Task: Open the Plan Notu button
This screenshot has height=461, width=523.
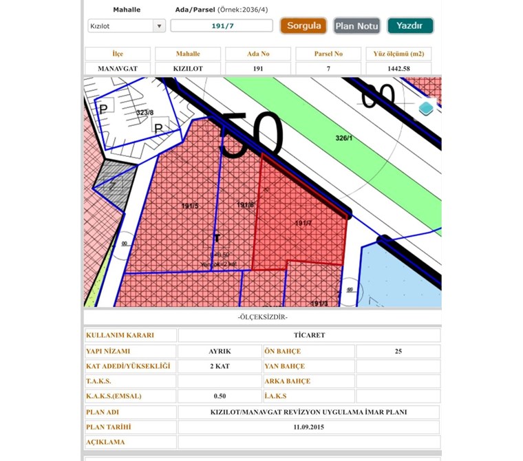Action: coord(356,25)
